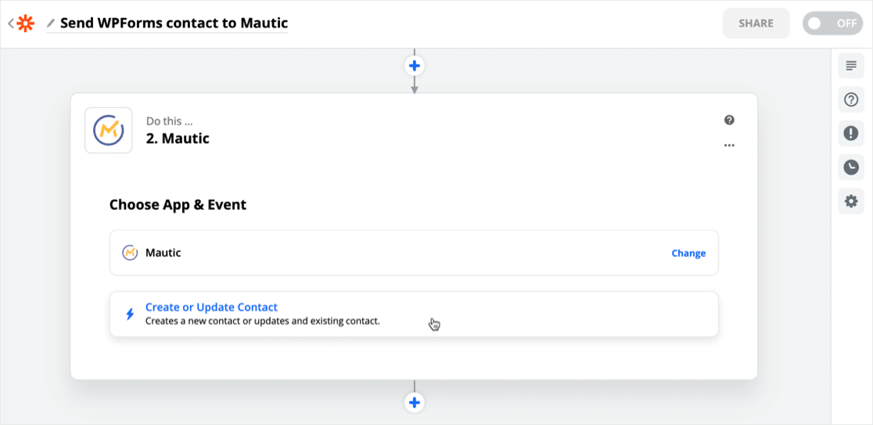873x425 pixels.
Task: Click the SHARE button
Action: click(756, 23)
